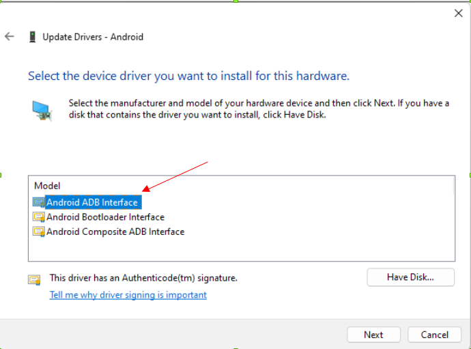Screen dimensions: 471x349
Task: Click the hardware monitor and card icon
Action: 42,111
